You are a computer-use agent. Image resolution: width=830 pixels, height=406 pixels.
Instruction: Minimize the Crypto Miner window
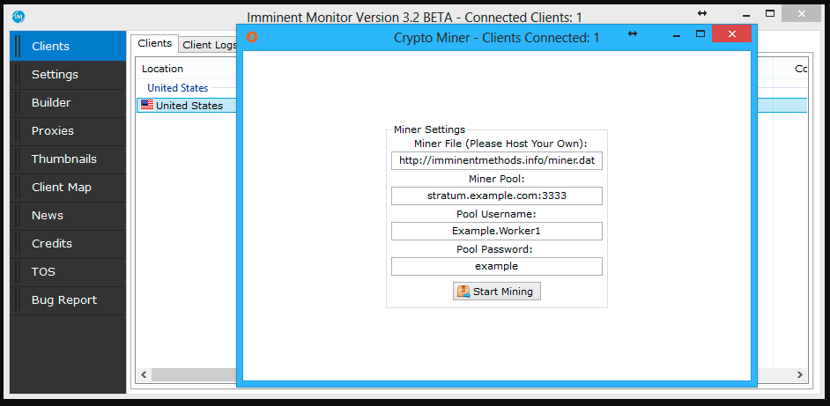676,34
